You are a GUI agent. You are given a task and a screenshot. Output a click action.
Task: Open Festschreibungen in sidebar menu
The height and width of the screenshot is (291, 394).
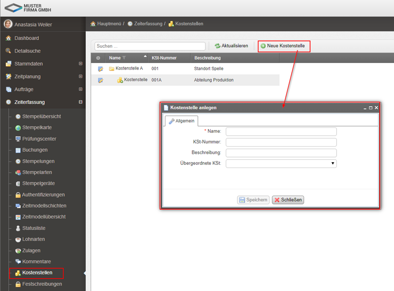pyautogui.click(x=42, y=284)
